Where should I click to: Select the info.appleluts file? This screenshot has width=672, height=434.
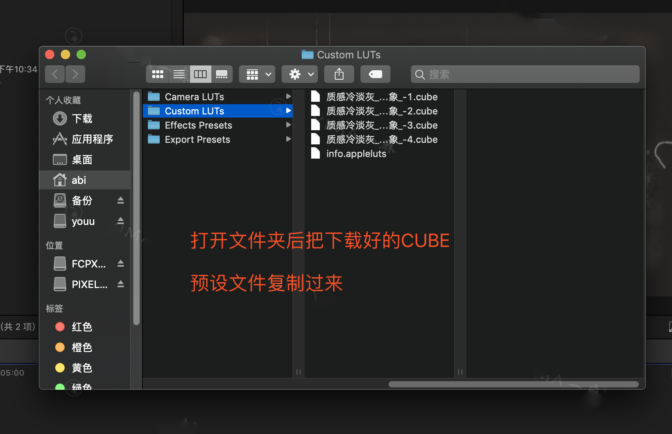point(379,153)
